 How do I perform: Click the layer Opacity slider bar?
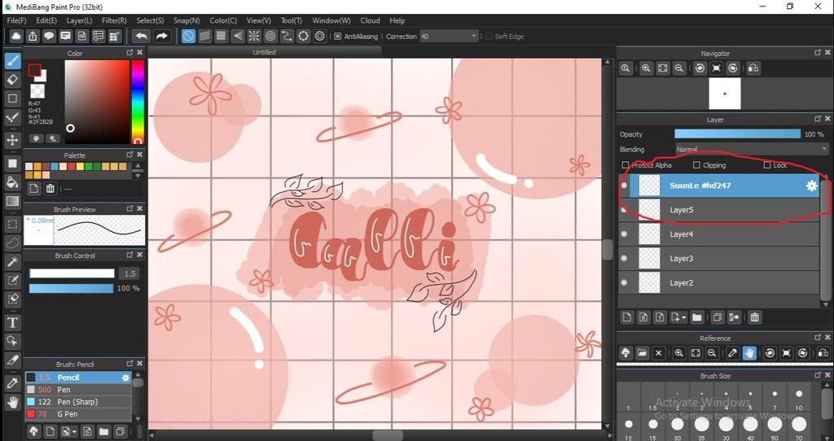tap(737, 134)
